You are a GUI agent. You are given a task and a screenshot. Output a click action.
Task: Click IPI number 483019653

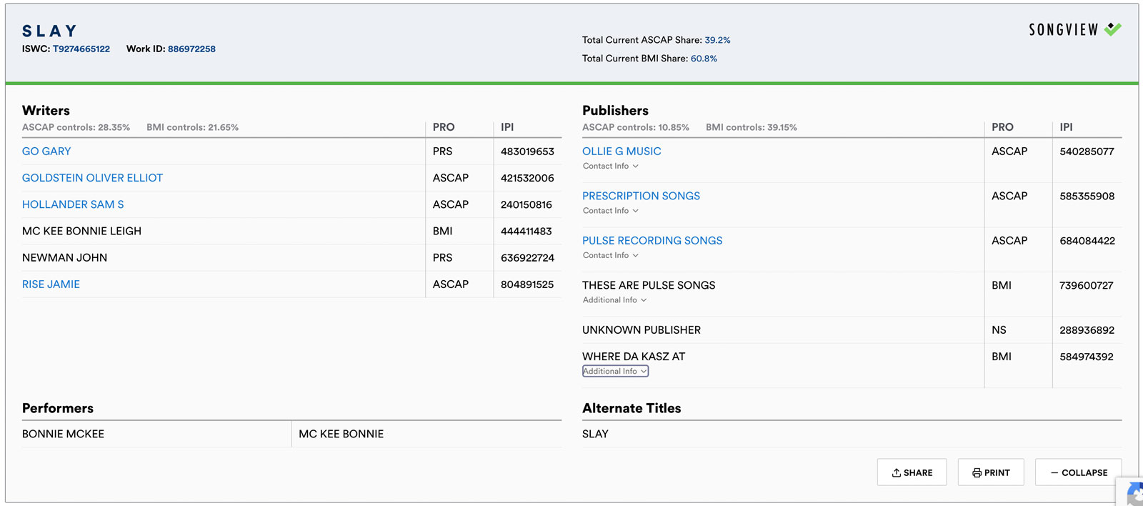coord(527,152)
